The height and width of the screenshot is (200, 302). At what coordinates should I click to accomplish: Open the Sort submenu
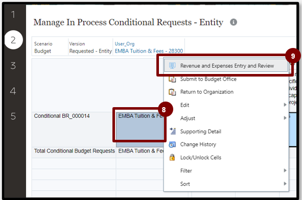[x=226, y=184]
